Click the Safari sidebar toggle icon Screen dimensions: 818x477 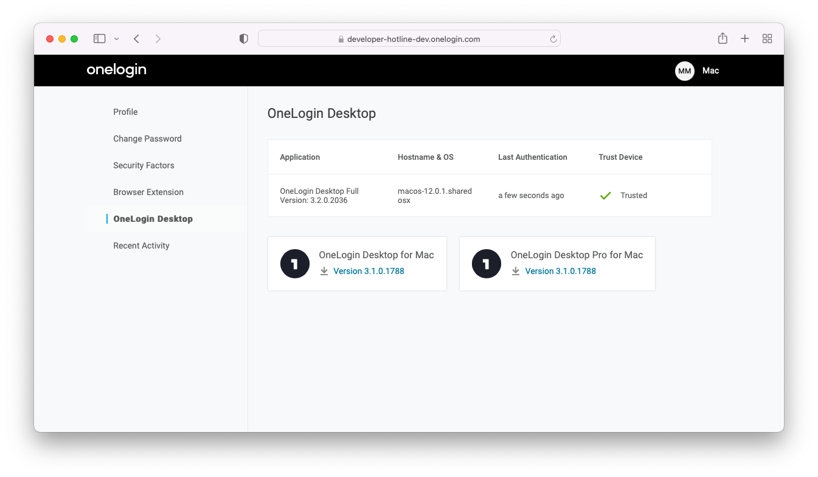(99, 39)
